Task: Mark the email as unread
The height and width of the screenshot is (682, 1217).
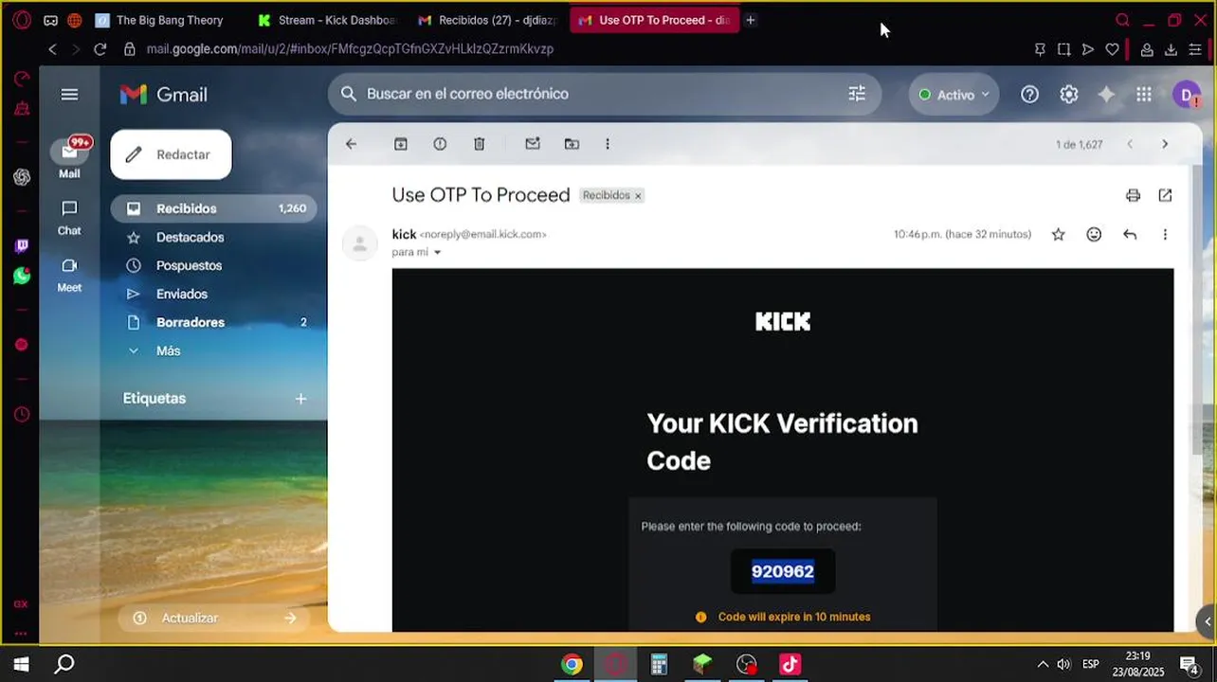Action: coord(533,144)
